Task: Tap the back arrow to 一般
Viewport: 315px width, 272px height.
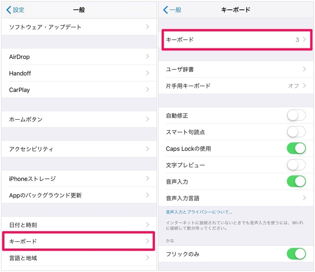Action: click(x=172, y=9)
